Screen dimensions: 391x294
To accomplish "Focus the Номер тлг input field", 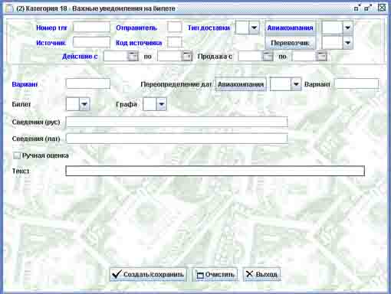I will 91,28.
